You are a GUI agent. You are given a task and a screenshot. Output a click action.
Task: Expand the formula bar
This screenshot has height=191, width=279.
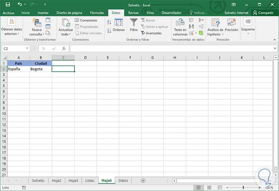[275, 49]
